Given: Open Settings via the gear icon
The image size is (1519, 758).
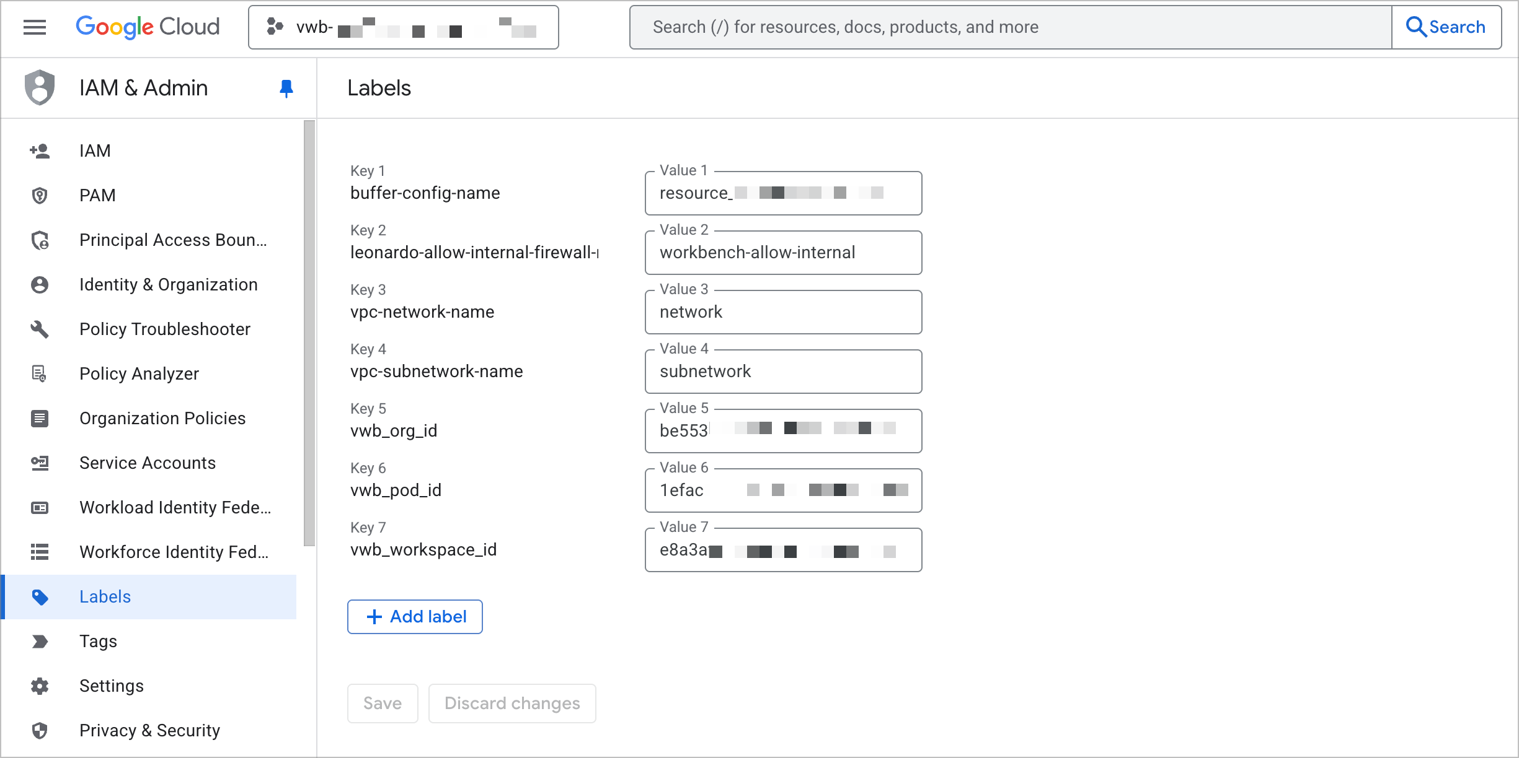Looking at the screenshot, I should pos(40,686).
